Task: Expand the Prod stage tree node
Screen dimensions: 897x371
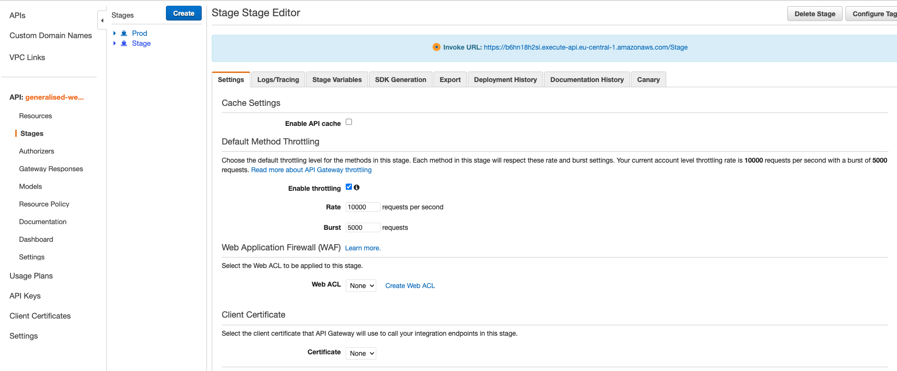Action: coord(114,33)
